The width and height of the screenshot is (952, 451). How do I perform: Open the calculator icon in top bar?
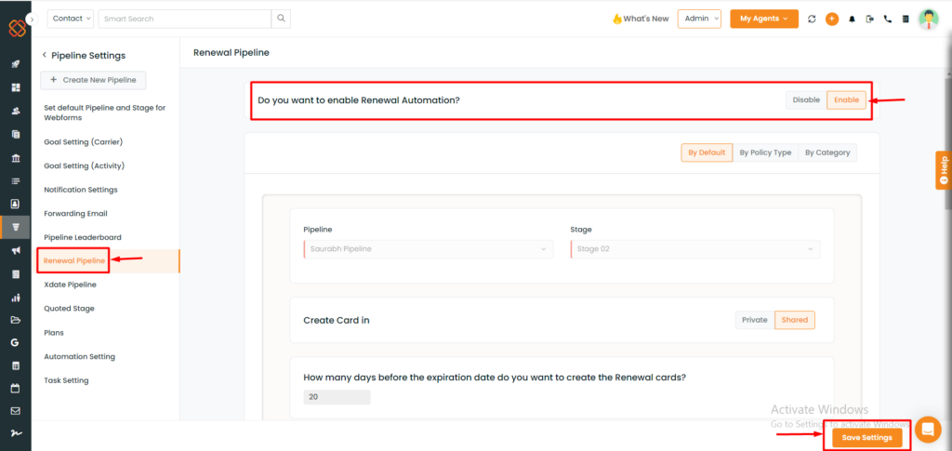coord(906,19)
